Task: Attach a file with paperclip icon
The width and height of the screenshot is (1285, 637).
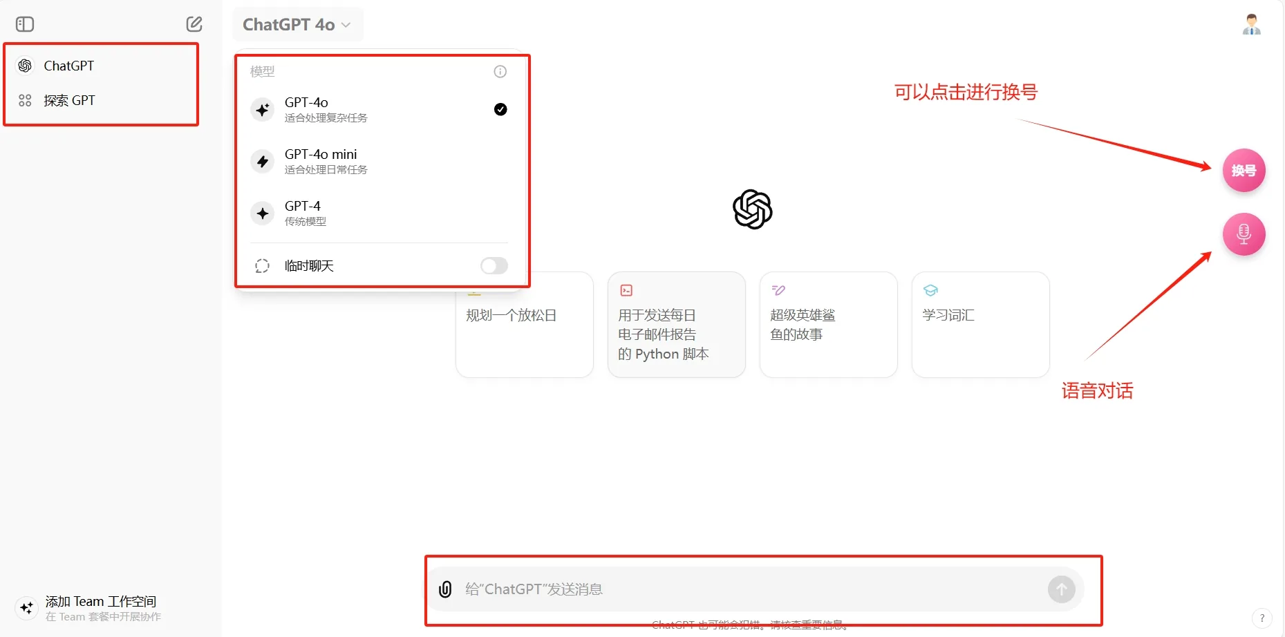Action: [445, 589]
